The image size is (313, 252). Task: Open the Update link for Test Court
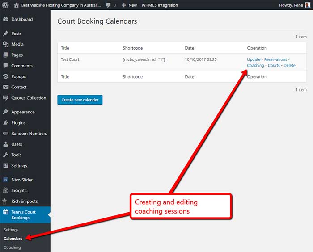[x=254, y=59]
